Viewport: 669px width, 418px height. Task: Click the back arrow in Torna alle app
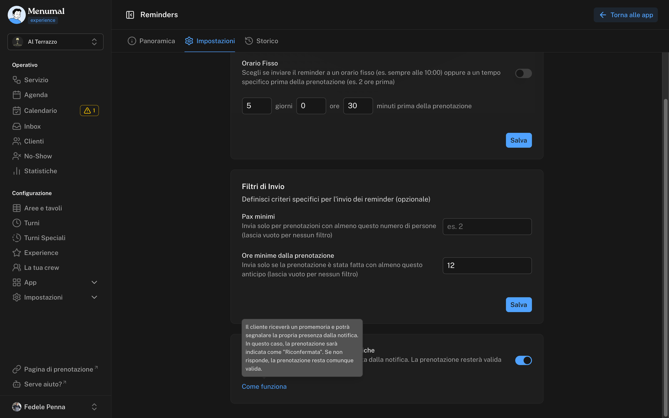tap(603, 15)
